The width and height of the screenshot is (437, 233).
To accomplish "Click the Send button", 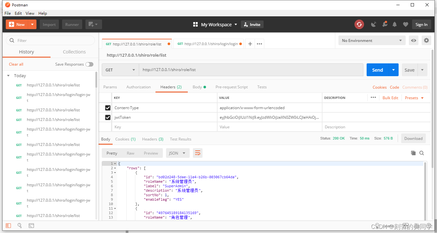I will coord(377,70).
